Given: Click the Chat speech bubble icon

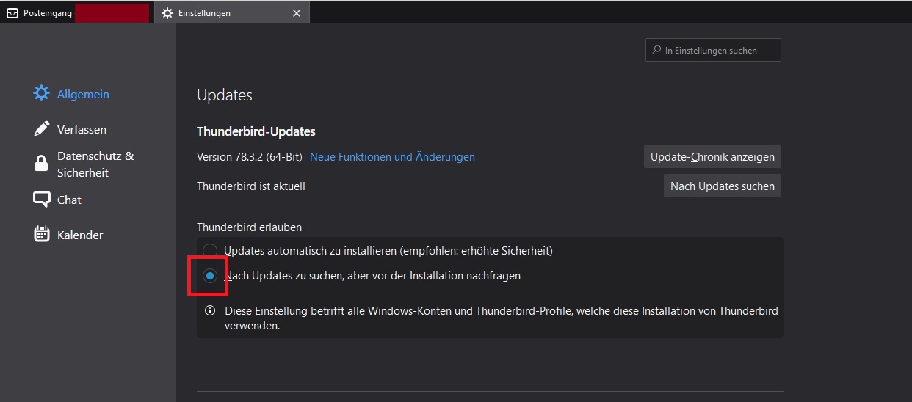Looking at the screenshot, I should pyautogui.click(x=42, y=200).
